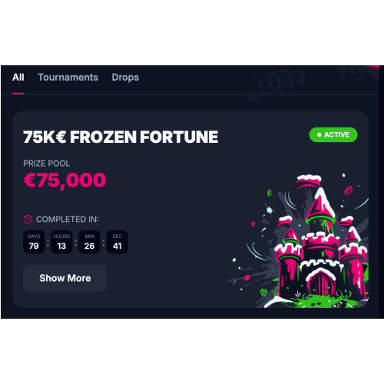
Task: Click the white dot in ACTIVE badge
Action: click(x=319, y=134)
